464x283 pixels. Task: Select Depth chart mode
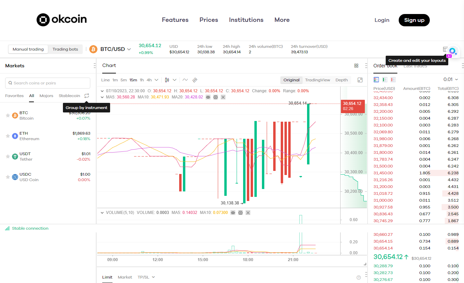(x=342, y=80)
